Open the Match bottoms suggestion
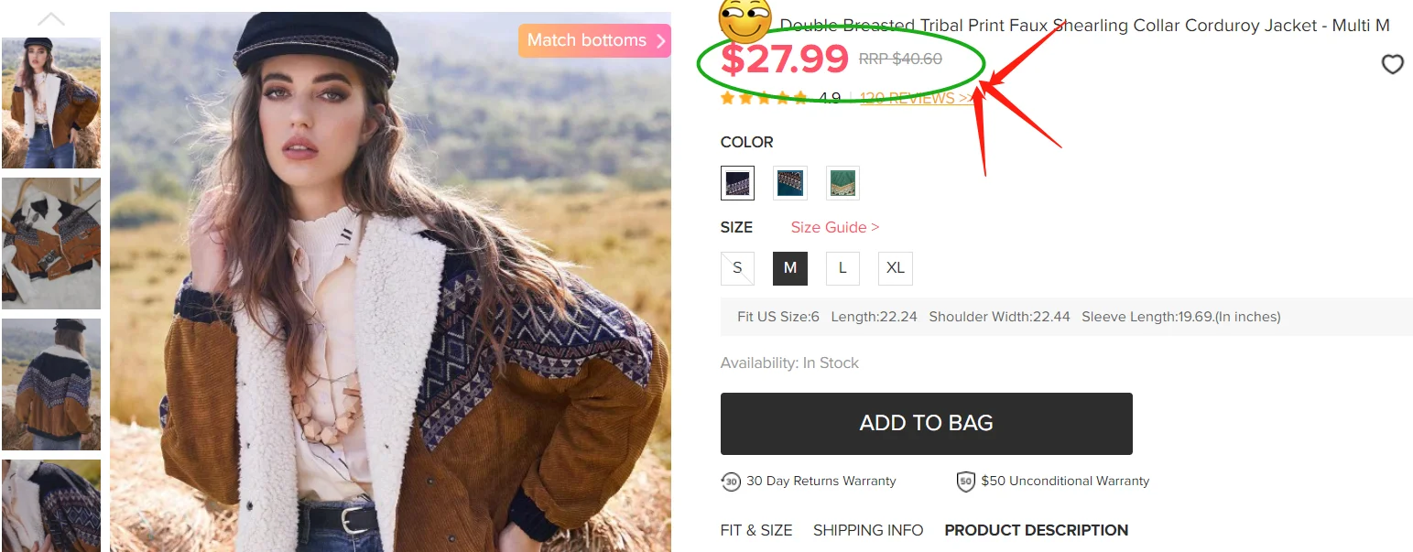The height and width of the screenshot is (552, 1413). pos(594,40)
